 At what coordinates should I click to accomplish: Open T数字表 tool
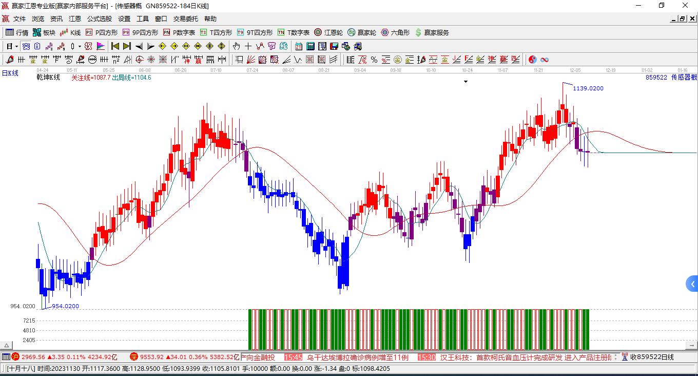294,32
